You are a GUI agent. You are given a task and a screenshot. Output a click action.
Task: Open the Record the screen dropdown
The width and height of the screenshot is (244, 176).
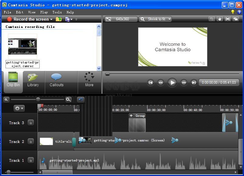[51, 19]
